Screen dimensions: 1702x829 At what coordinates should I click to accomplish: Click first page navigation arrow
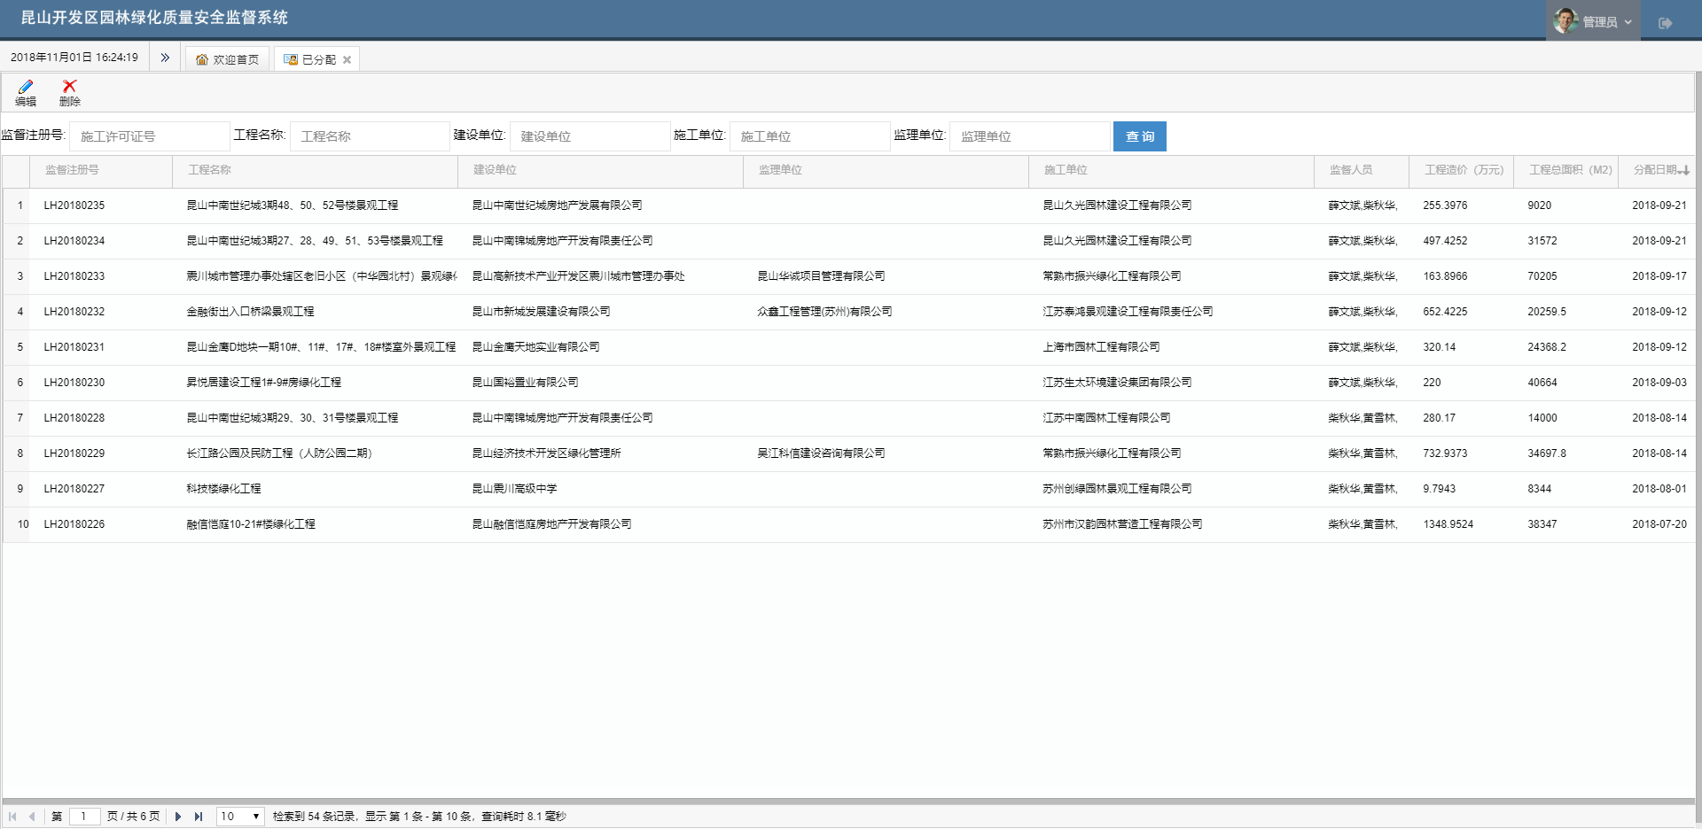[x=12, y=817]
